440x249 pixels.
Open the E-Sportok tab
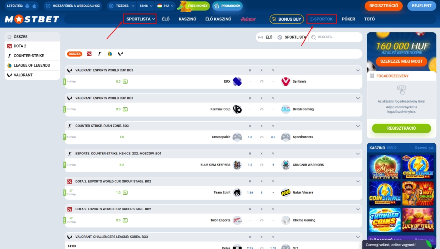click(x=321, y=19)
